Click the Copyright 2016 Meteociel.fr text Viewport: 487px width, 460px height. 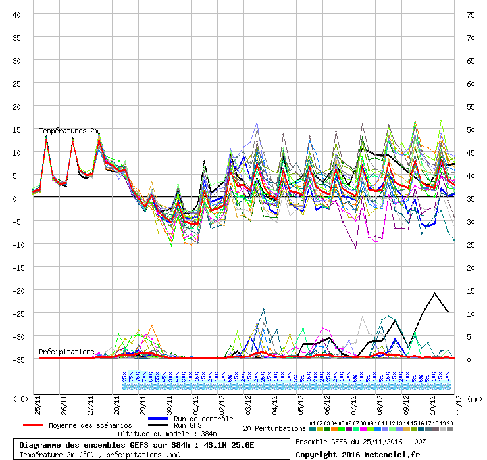[x=357, y=455]
